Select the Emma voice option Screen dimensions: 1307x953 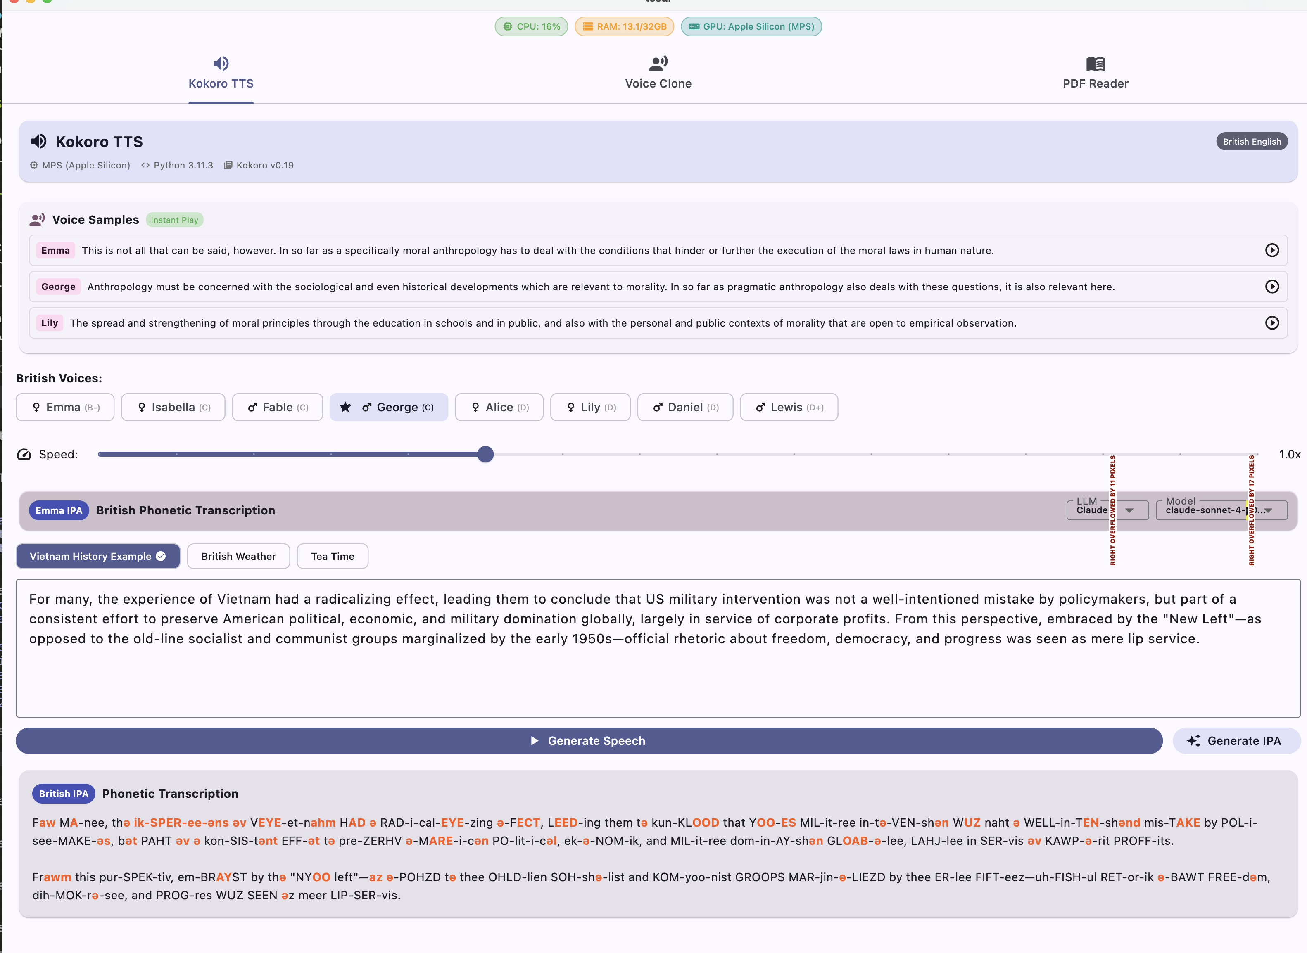(x=65, y=407)
